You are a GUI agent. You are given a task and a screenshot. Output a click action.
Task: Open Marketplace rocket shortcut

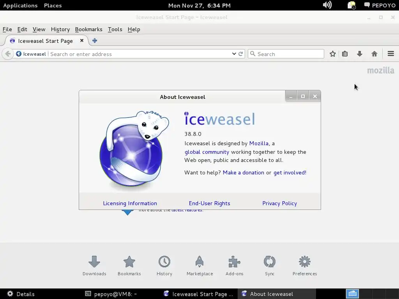[x=199, y=266]
